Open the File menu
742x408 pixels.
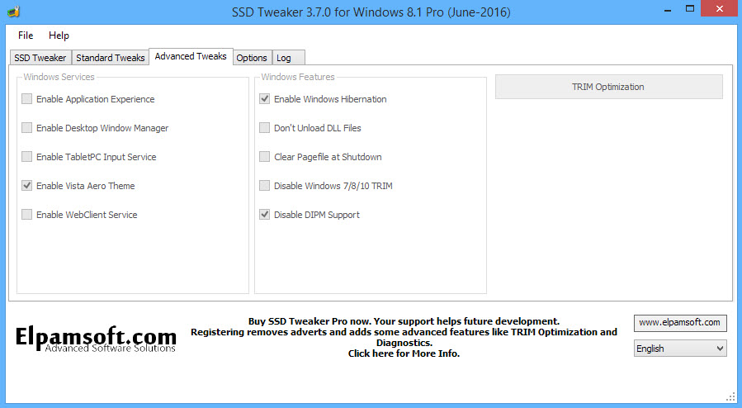(26, 36)
